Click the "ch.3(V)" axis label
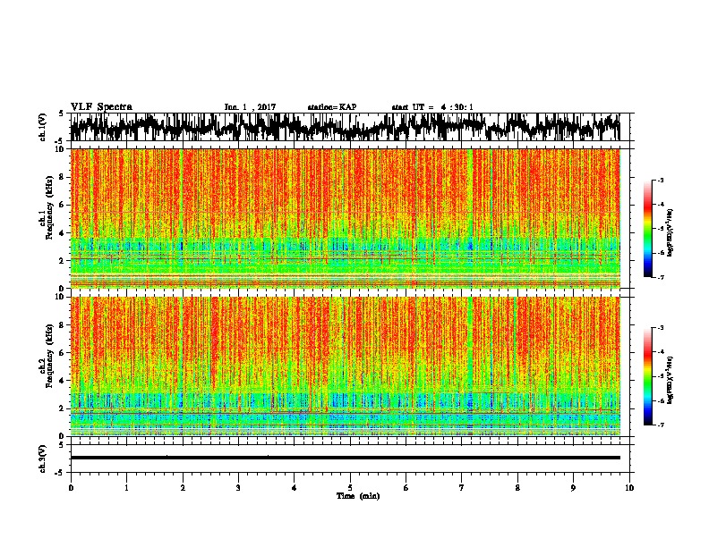709x547 pixels. pyautogui.click(x=43, y=459)
